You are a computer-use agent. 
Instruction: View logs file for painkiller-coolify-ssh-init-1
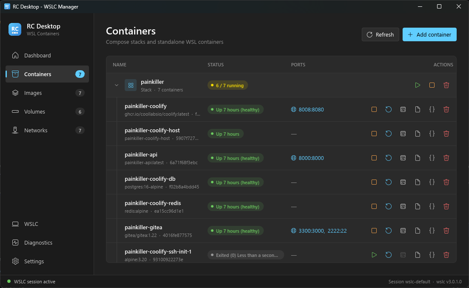pyautogui.click(x=418, y=255)
